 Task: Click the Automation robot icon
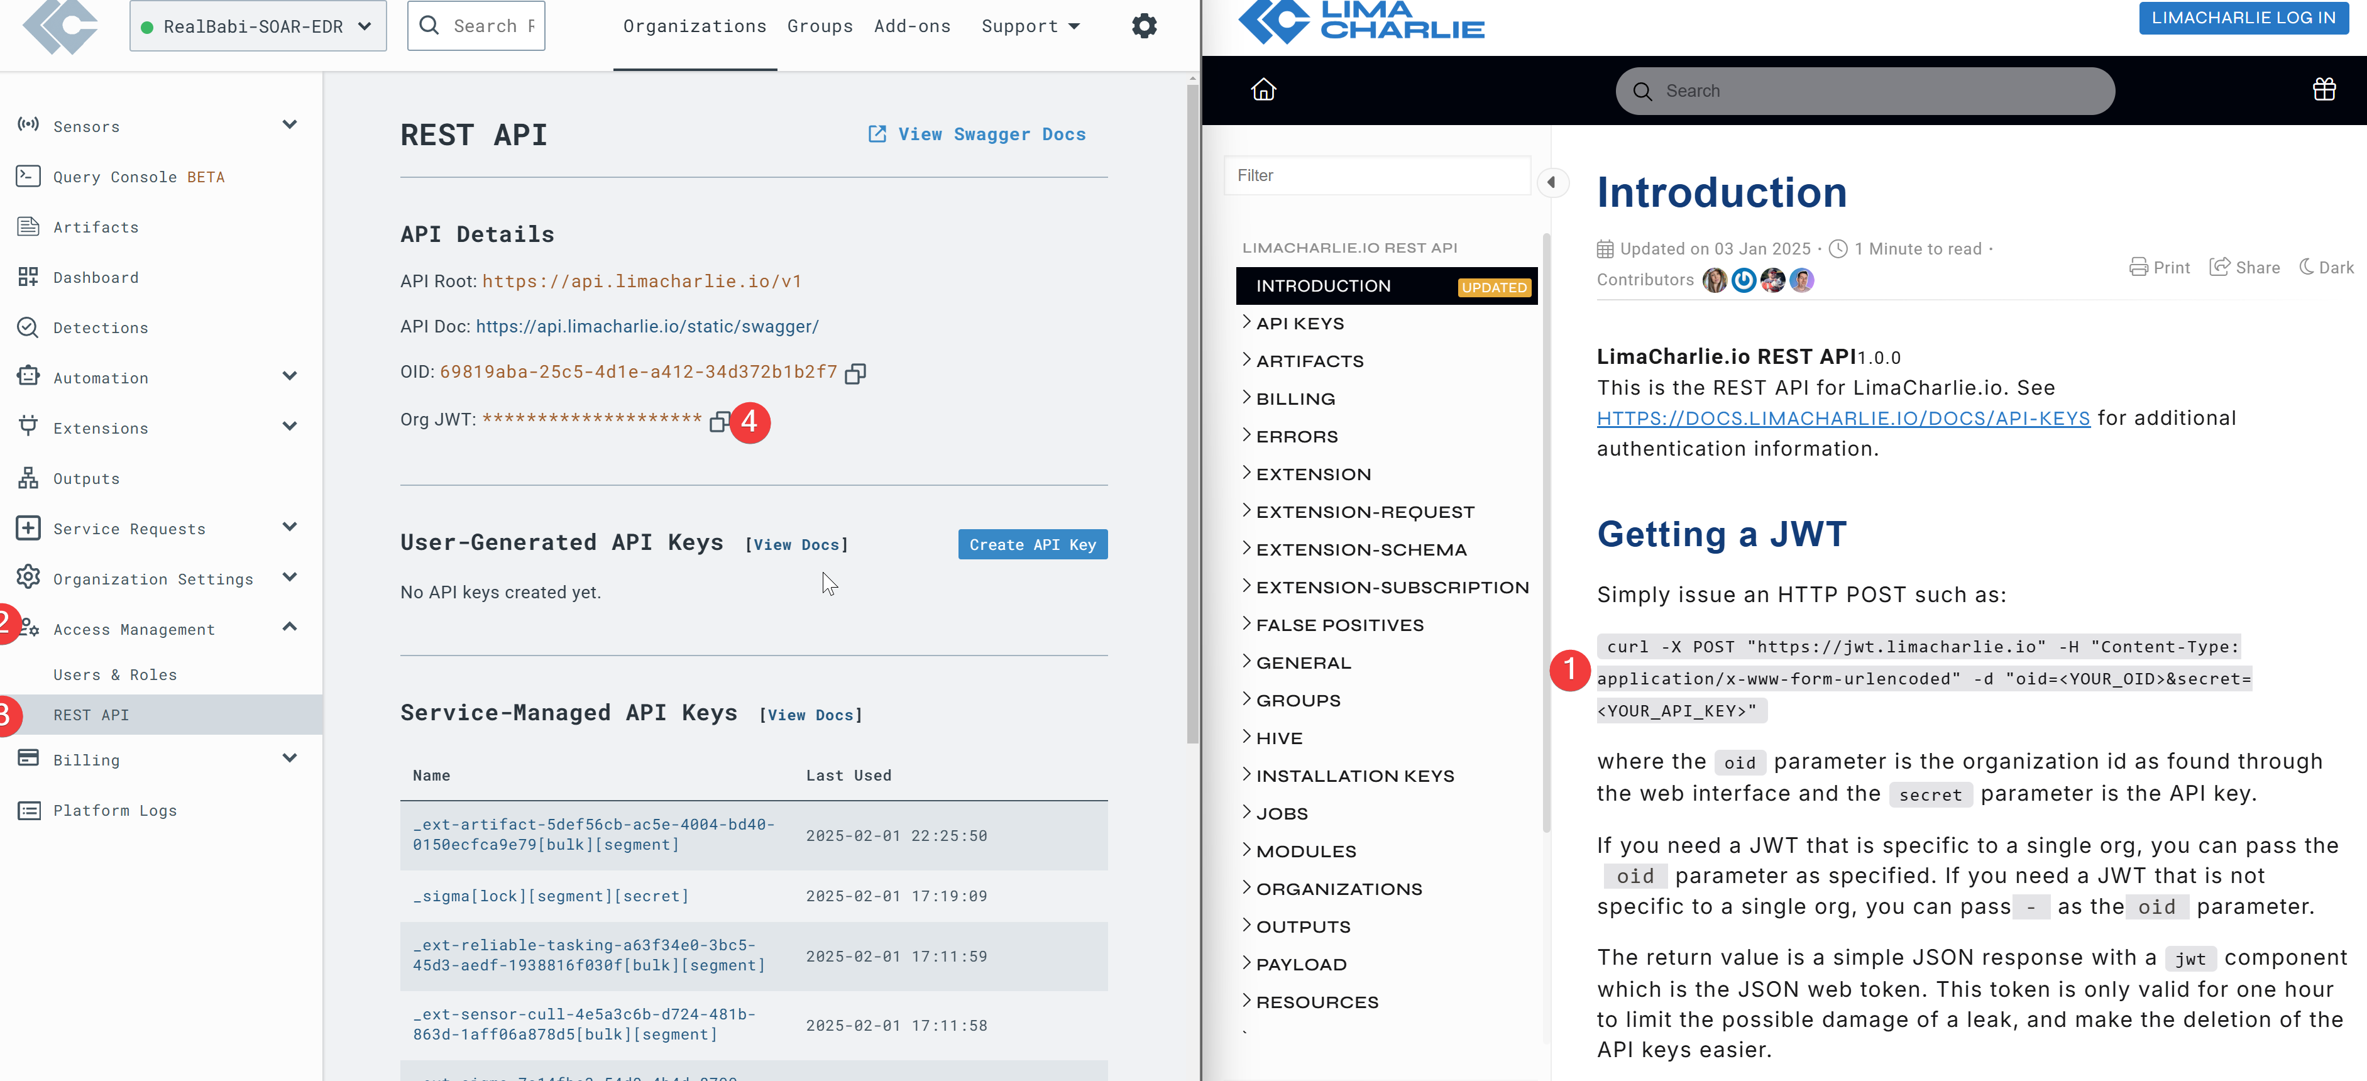click(28, 376)
